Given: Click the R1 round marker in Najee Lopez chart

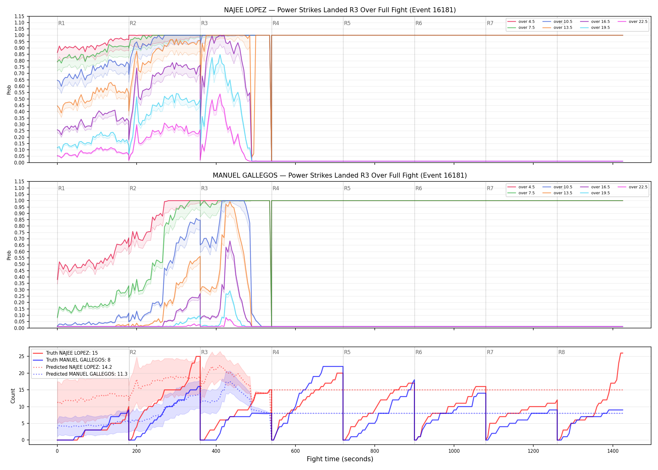Looking at the screenshot, I should click(x=61, y=23).
